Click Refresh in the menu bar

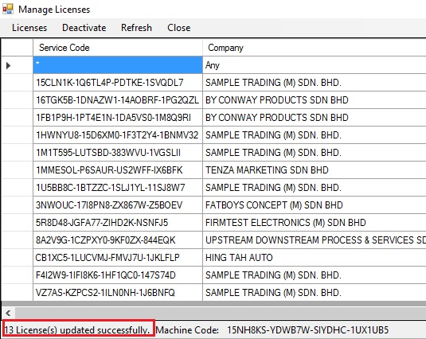[x=136, y=28]
